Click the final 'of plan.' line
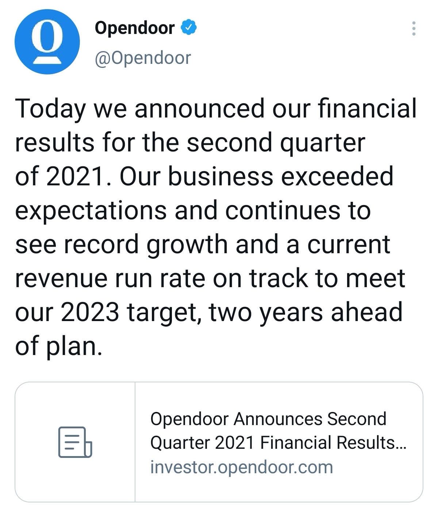The width and height of the screenshot is (438, 513). 58,346
